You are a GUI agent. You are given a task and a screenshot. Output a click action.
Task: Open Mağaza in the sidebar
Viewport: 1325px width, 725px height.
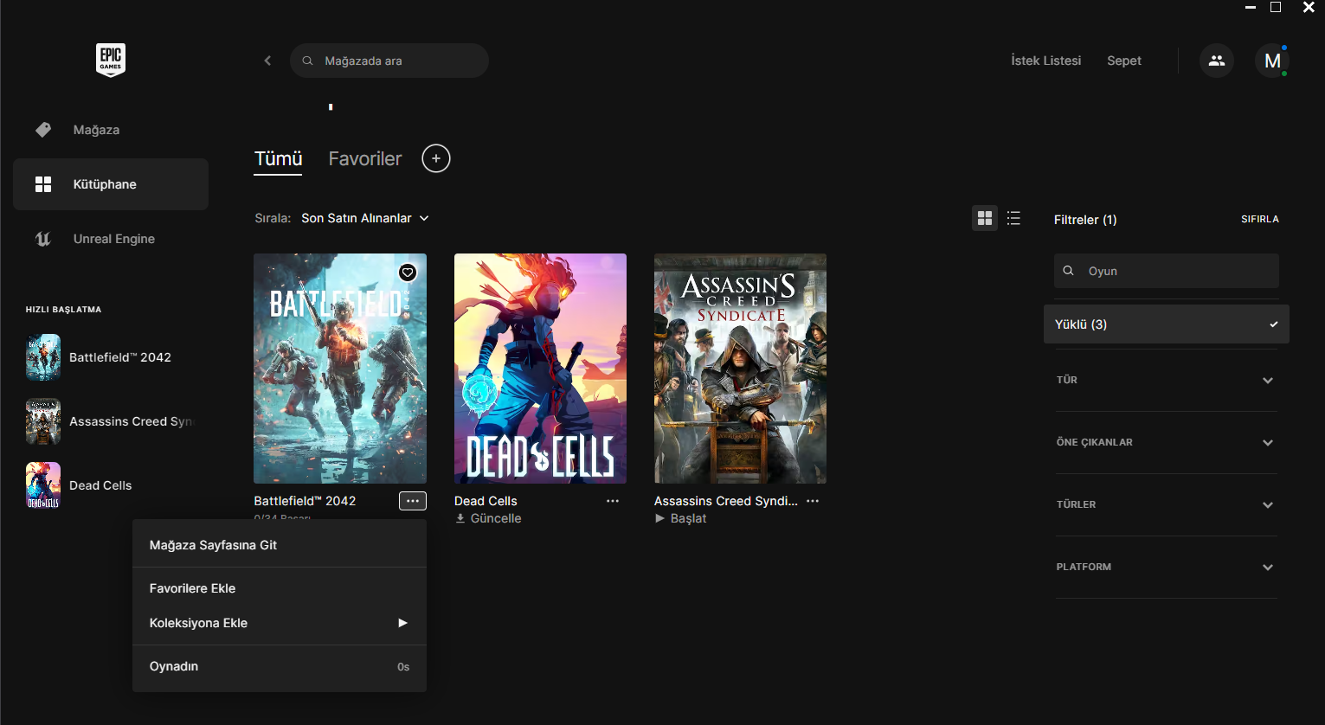click(111, 130)
